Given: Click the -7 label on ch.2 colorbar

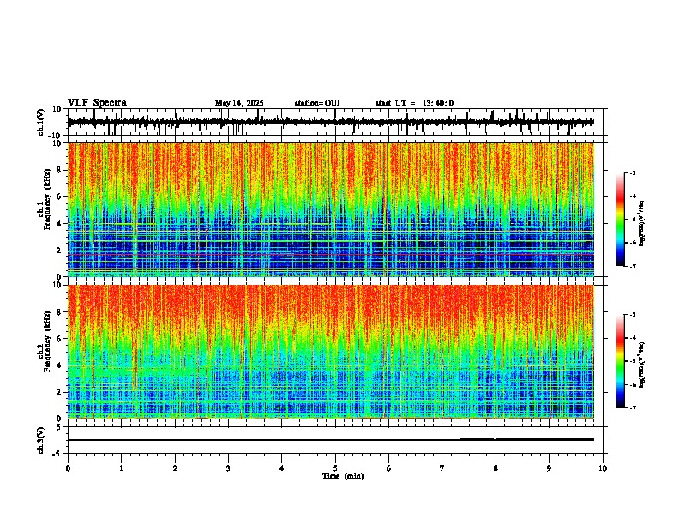Looking at the screenshot, I should pos(632,408).
